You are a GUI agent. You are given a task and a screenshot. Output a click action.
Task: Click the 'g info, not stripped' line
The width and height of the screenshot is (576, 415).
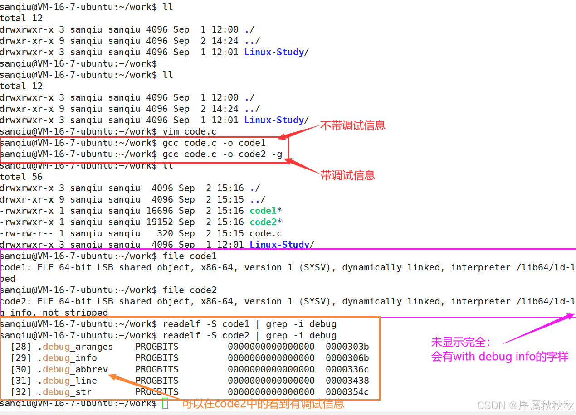54,313
